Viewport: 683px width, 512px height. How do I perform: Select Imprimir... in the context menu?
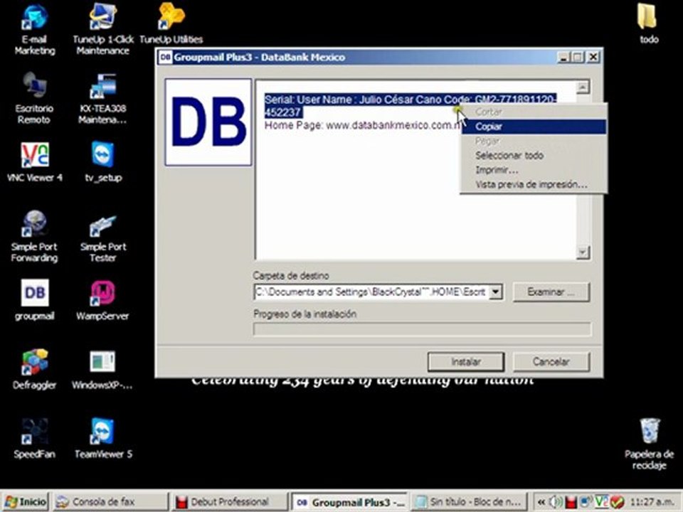pyautogui.click(x=534, y=170)
